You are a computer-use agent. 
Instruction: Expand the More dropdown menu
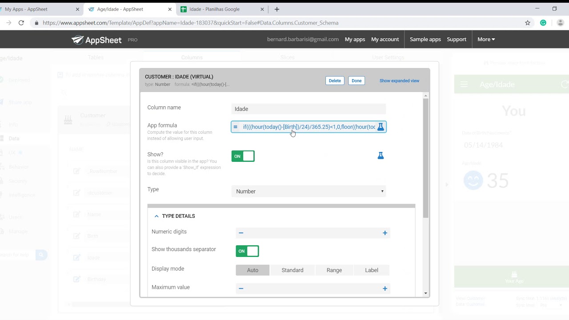(x=486, y=39)
